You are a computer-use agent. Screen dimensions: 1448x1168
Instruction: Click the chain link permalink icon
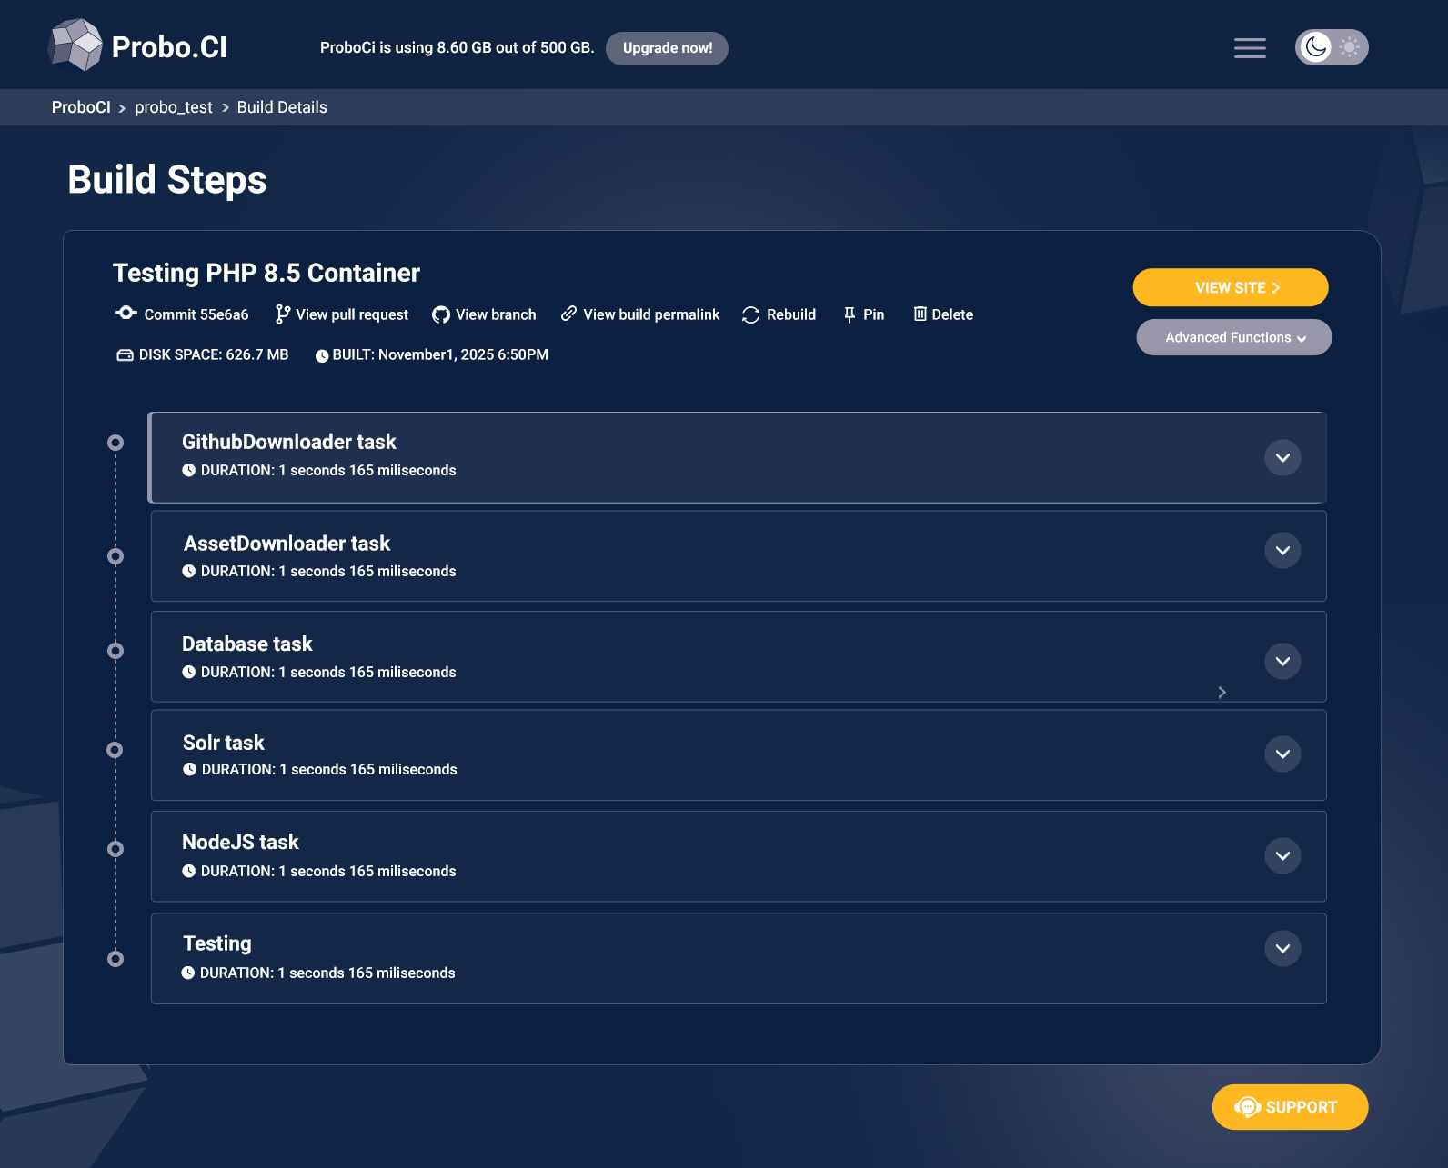coord(568,314)
